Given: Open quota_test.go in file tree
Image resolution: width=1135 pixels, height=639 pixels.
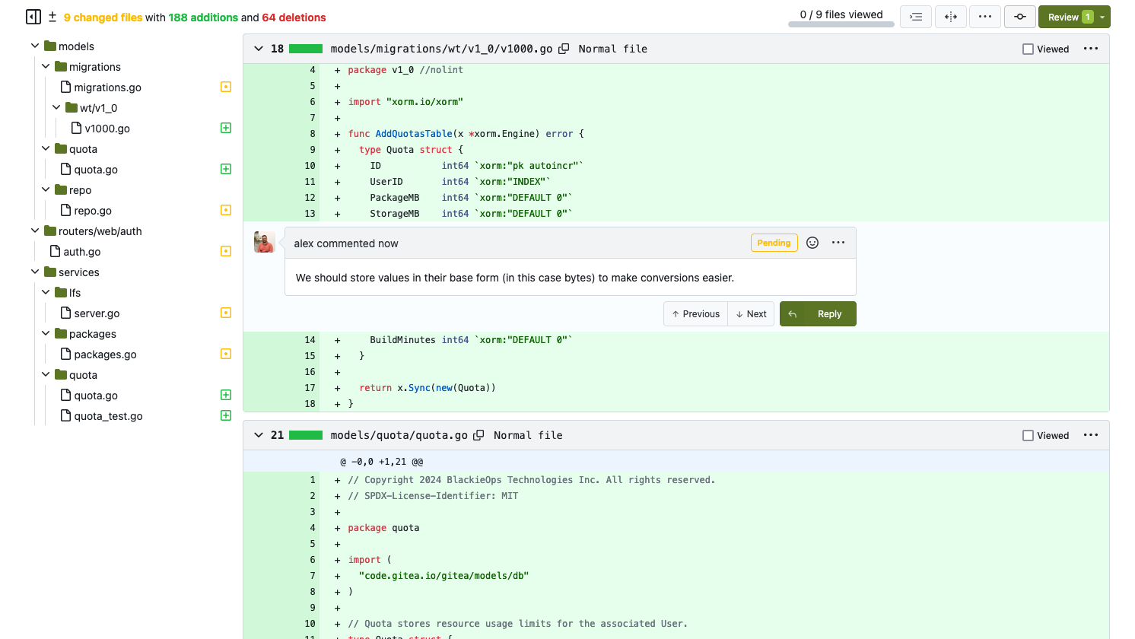Looking at the screenshot, I should pyautogui.click(x=108, y=416).
